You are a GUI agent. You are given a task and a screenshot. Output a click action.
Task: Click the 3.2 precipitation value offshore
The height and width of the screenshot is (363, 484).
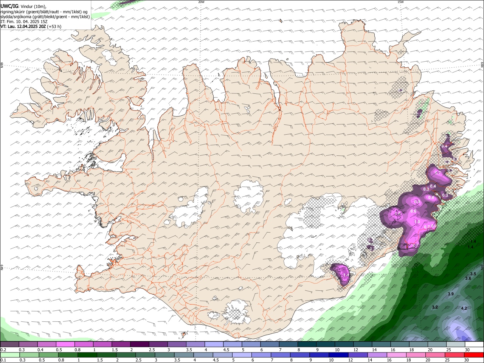click(435, 307)
